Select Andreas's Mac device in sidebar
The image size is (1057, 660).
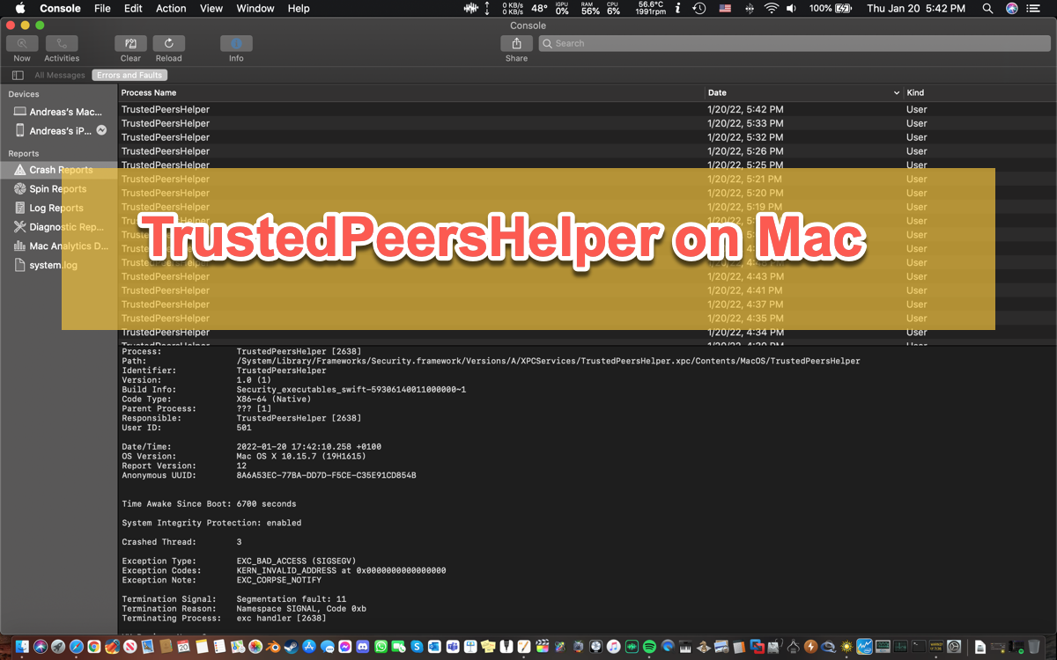[x=58, y=112]
